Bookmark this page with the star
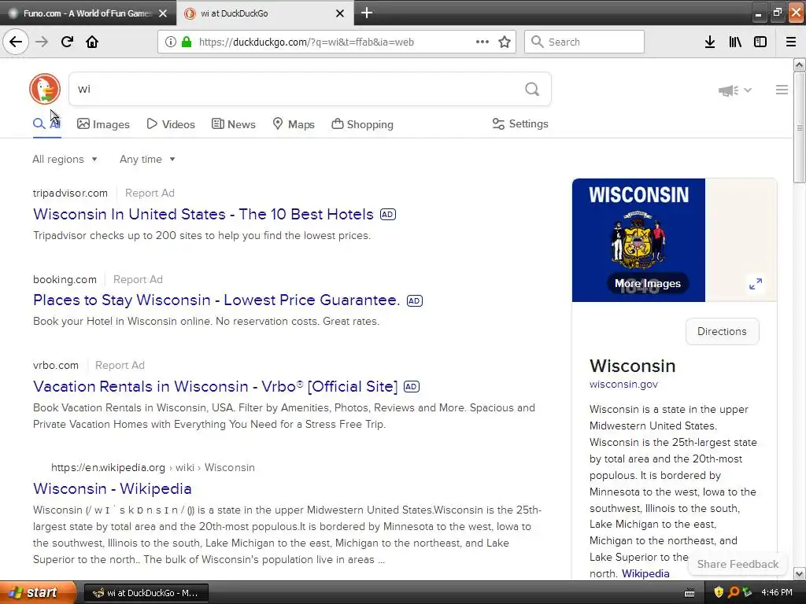The height and width of the screenshot is (604, 806). point(505,42)
